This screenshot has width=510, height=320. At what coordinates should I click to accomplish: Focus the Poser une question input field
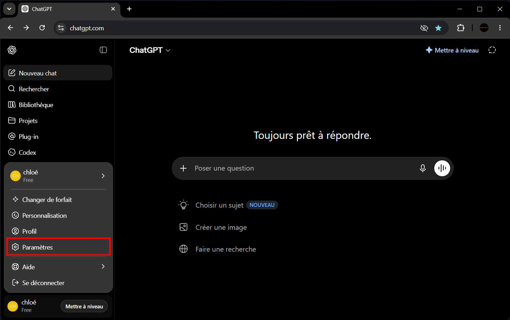click(303, 168)
